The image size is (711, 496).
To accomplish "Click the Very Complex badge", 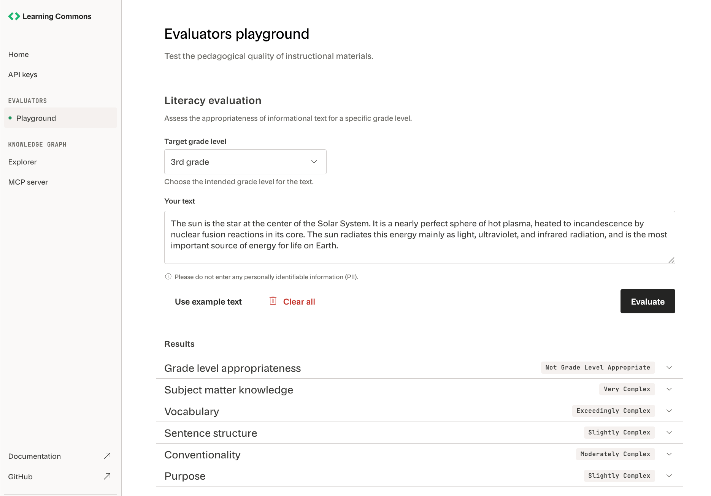I will (x=627, y=389).
